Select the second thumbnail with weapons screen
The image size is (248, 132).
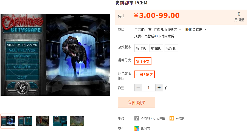point(25,121)
